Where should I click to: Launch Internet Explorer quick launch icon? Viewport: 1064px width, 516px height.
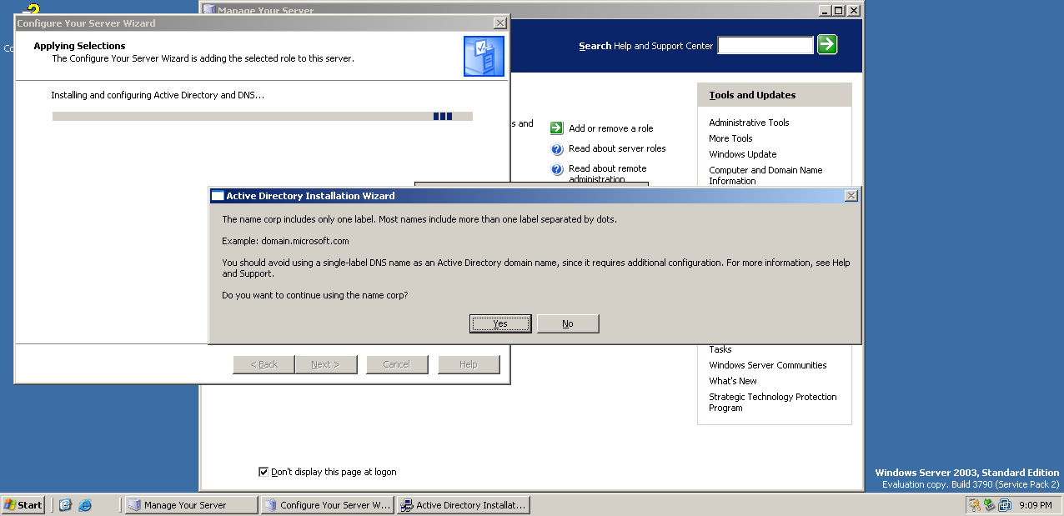84,505
